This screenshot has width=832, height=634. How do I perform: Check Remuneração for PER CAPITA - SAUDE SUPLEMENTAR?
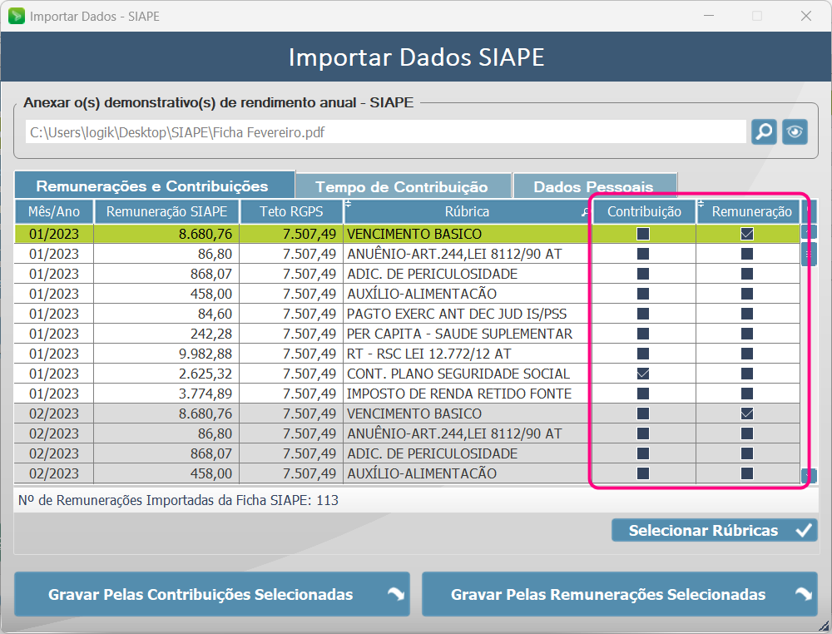[x=747, y=334]
